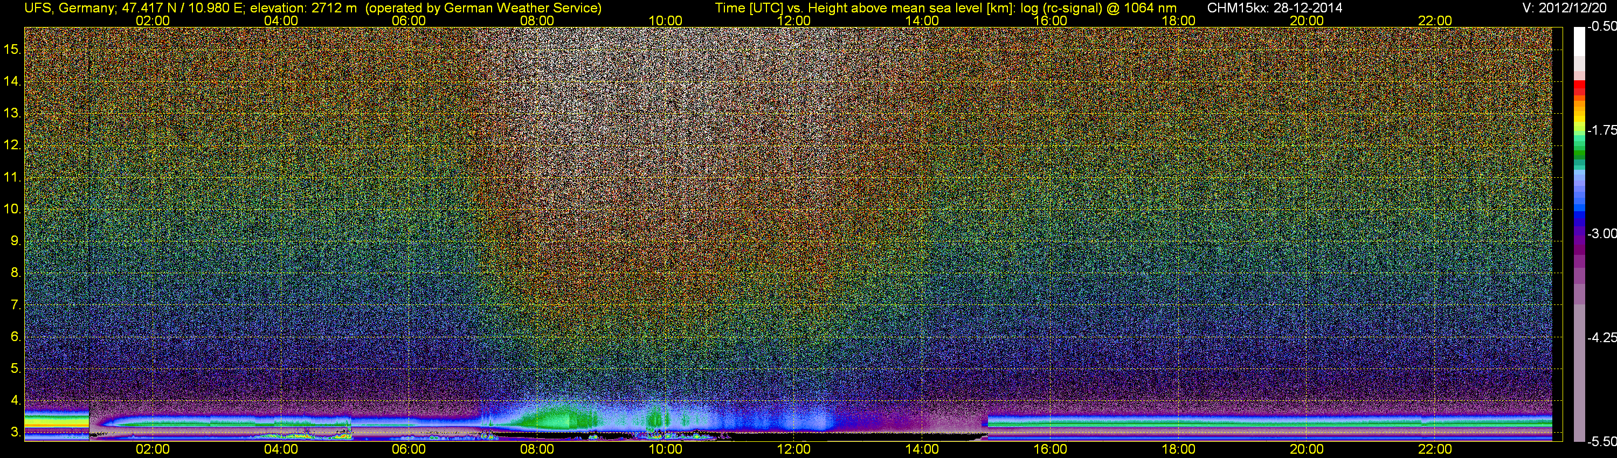
Task: Pick the green segment of the color scale
Action: (1579, 154)
